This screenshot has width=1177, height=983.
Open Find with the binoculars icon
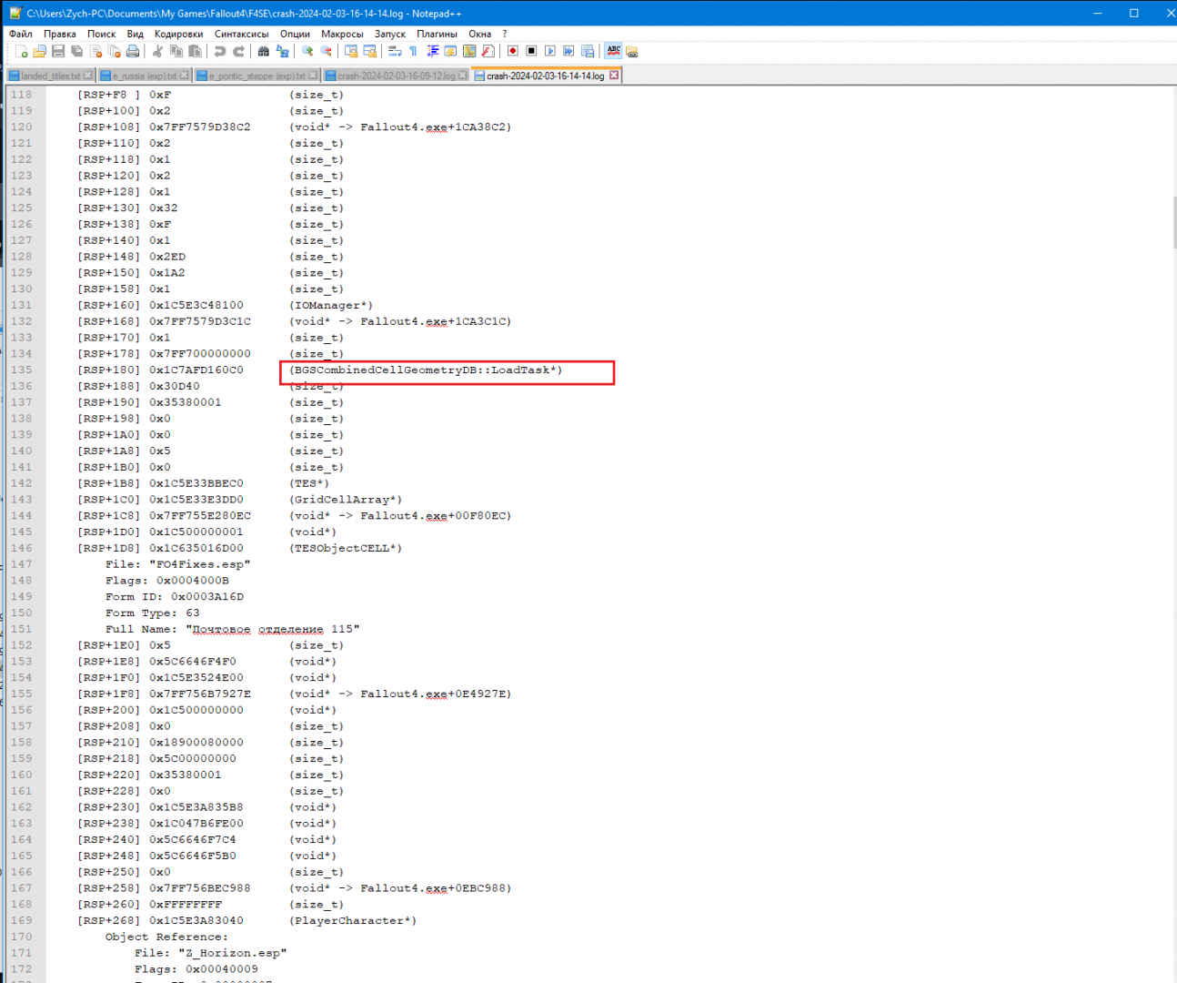coord(264,52)
